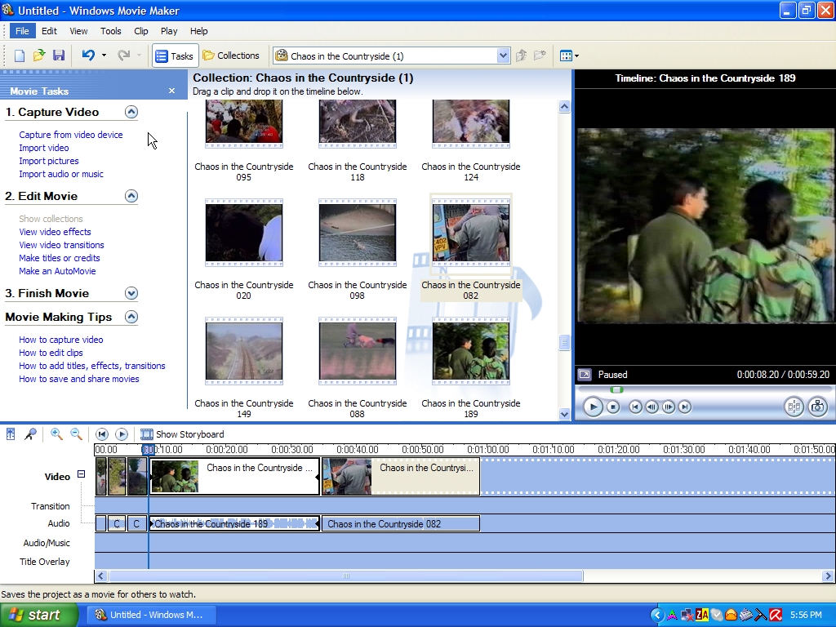Switch to storyboard with Show Storyboard
836x627 pixels.
[182, 434]
